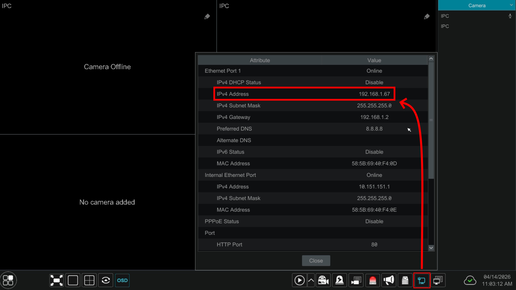Enter full screen view mode
The width and height of the screenshot is (516, 290).
pos(56,280)
